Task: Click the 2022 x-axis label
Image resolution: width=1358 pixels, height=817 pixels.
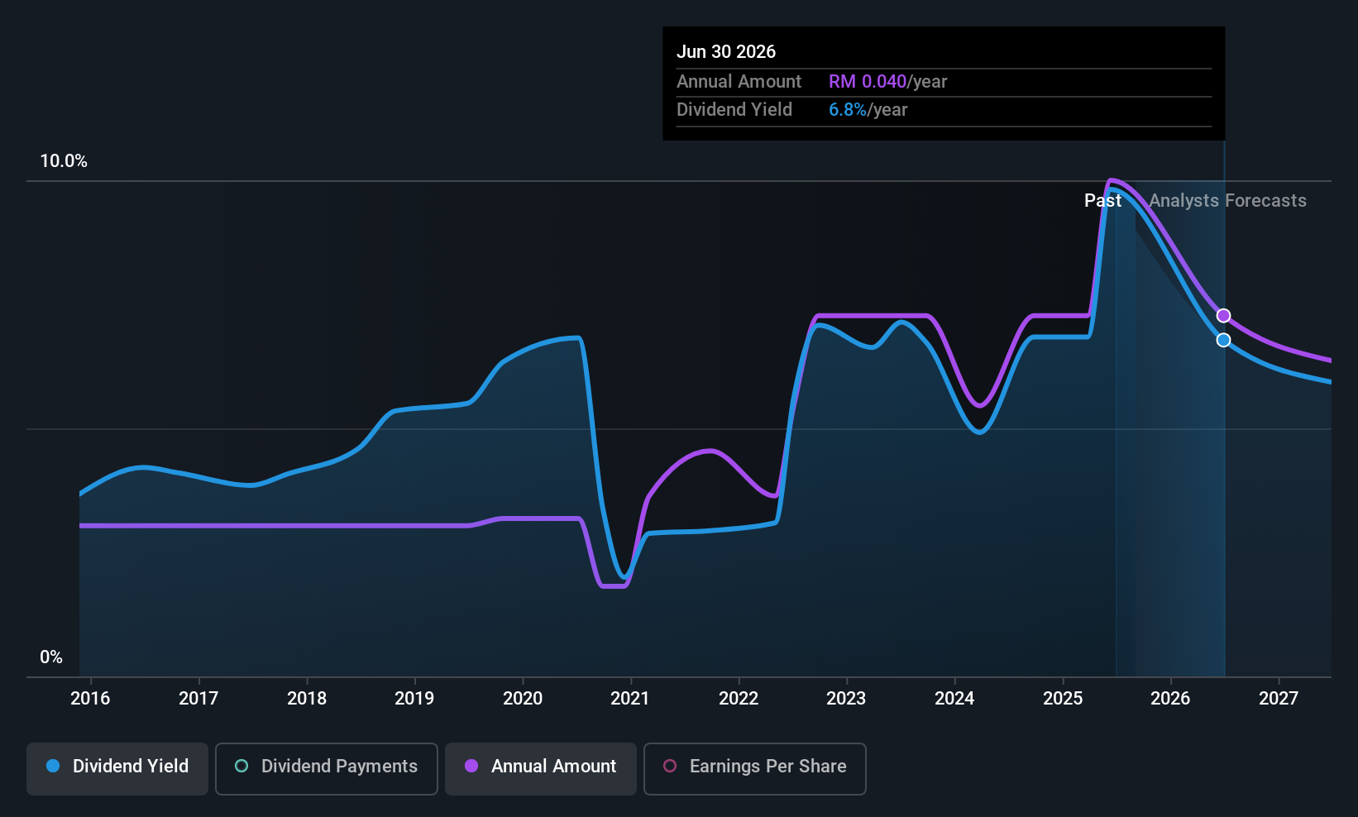Action: click(739, 699)
